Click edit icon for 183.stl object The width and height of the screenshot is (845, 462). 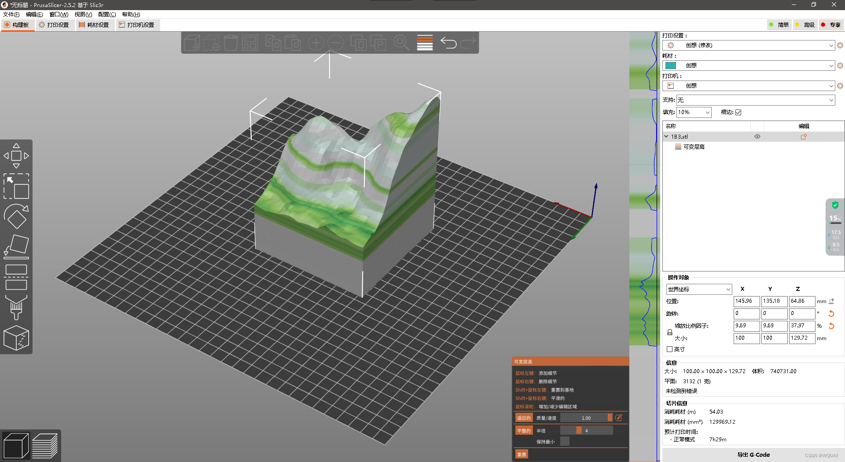pos(804,136)
